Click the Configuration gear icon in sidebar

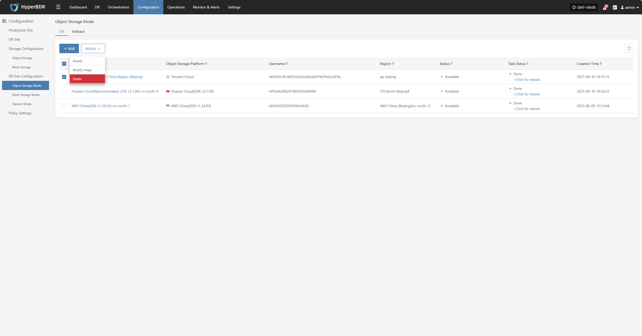tap(4, 21)
